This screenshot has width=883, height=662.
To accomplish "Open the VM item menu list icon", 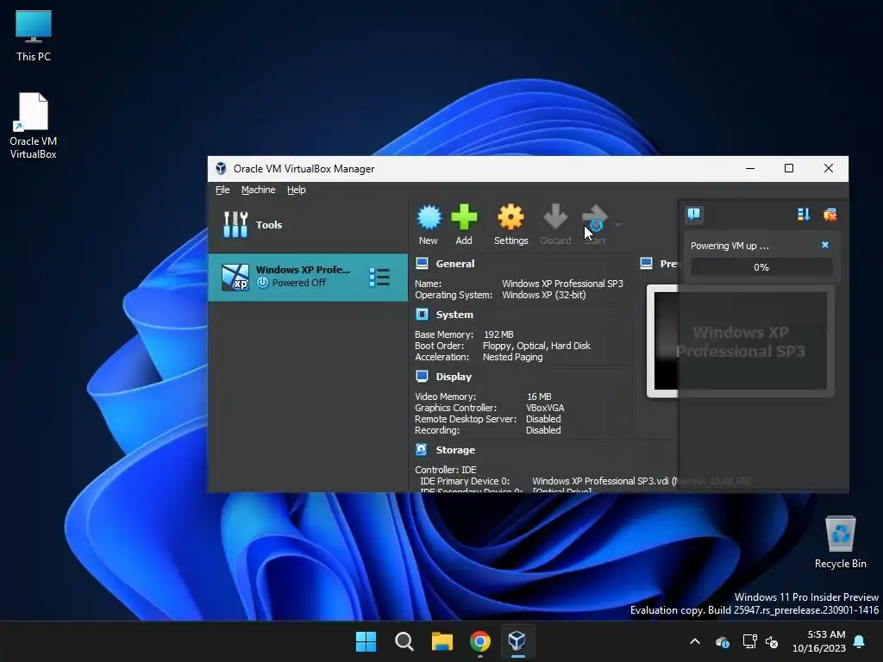I will coord(379,277).
